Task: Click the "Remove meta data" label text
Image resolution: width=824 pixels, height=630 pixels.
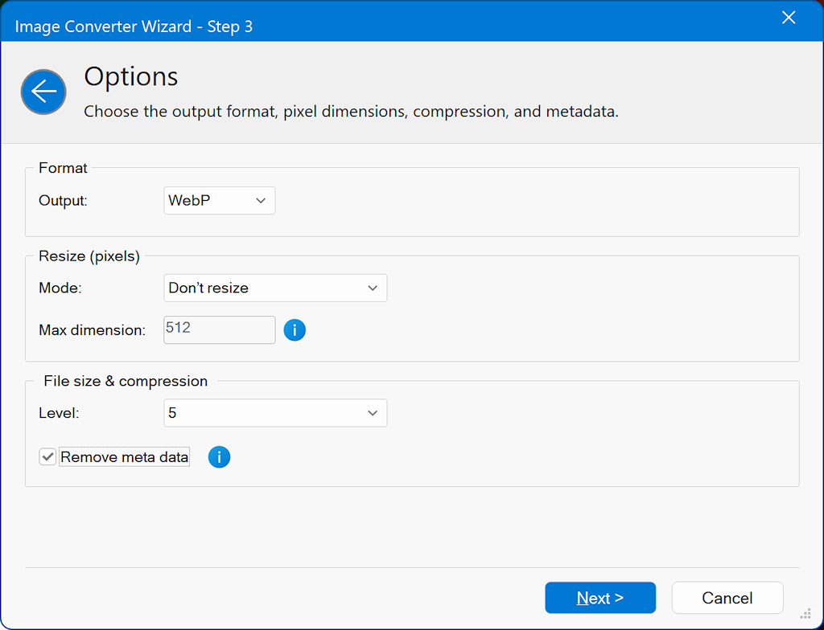Action: point(124,457)
